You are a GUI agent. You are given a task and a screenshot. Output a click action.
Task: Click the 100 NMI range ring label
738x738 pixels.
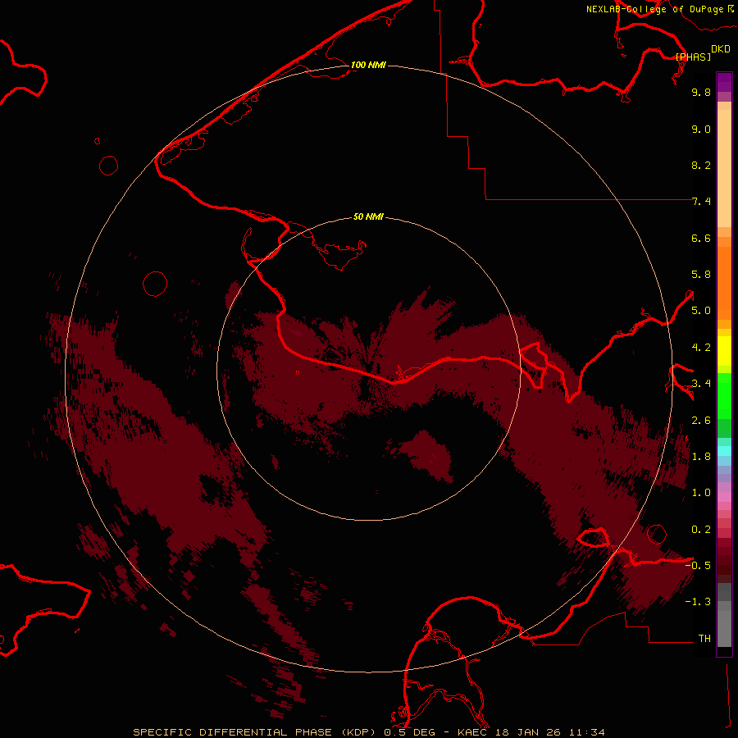(x=368, y=65)
